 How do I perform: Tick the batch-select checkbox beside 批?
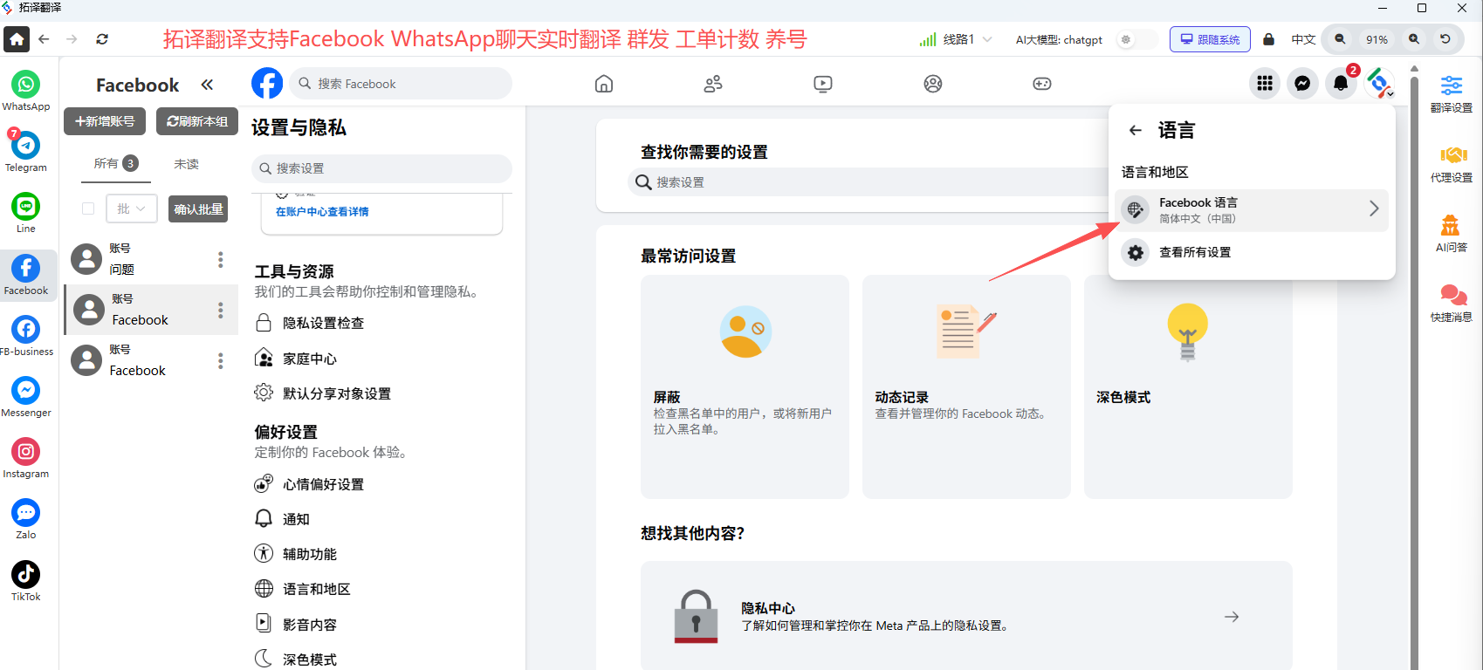pyautogui.click(x=88, y=209)
